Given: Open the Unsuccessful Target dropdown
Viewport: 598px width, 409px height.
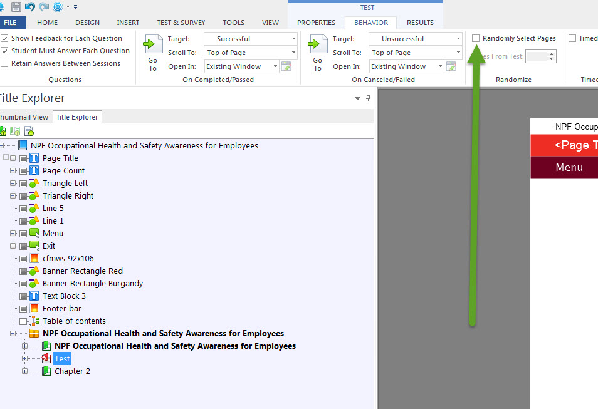Looking at the screenshot, I should pyautogui.click(x=458, y=38).
